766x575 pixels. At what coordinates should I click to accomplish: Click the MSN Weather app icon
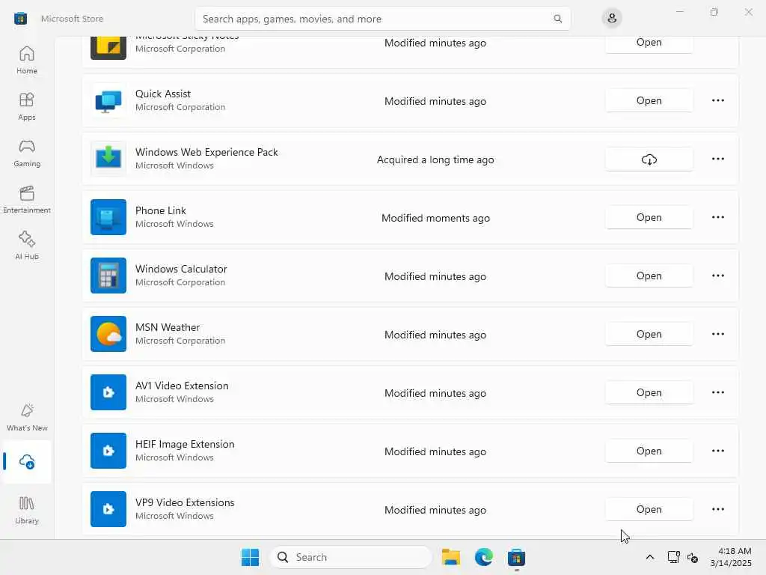(x=108, y=334)
